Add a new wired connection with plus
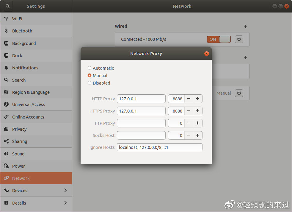The image size is (292, 212). click(x=245, y=26)
